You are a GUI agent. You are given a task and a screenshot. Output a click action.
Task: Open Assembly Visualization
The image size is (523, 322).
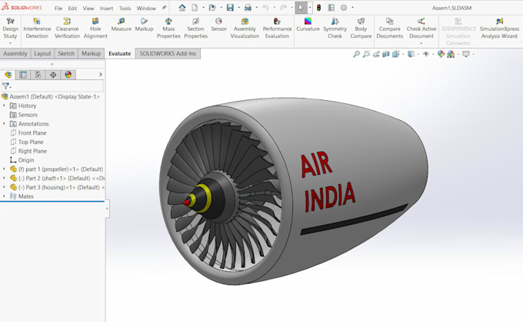pyautogui.click(x=245, y=29)
